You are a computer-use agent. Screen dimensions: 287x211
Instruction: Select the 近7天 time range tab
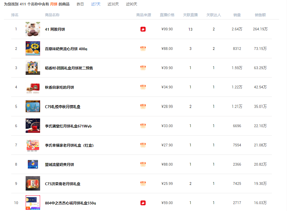(96, 4)
